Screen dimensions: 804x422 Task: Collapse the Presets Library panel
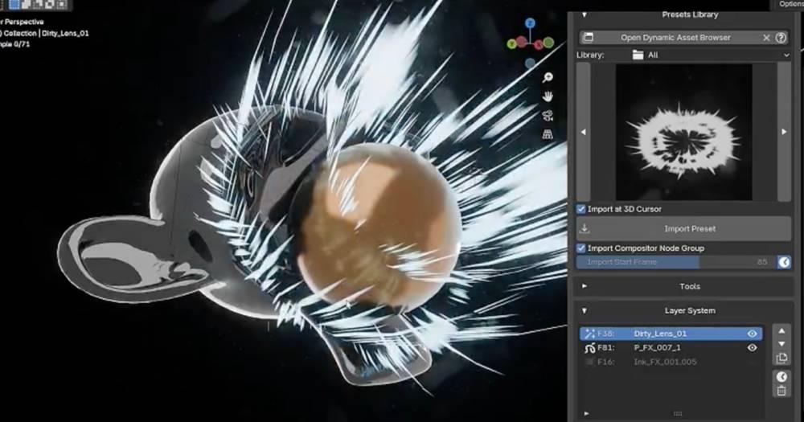[x=584, y=14]
